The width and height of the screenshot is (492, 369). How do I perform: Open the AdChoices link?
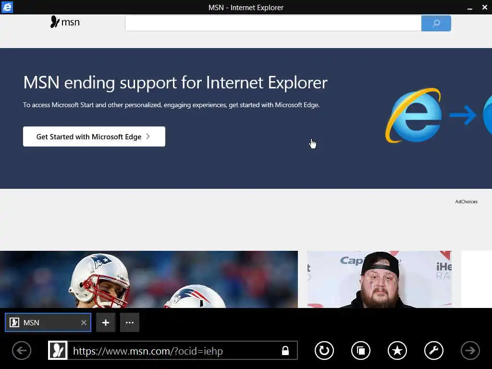pyautogui.click(x=466, y=202)
